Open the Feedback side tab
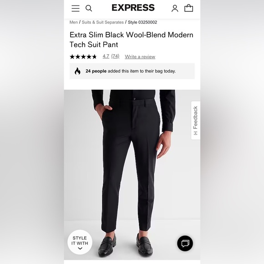The image size is (264, 264). pos(195,120)
